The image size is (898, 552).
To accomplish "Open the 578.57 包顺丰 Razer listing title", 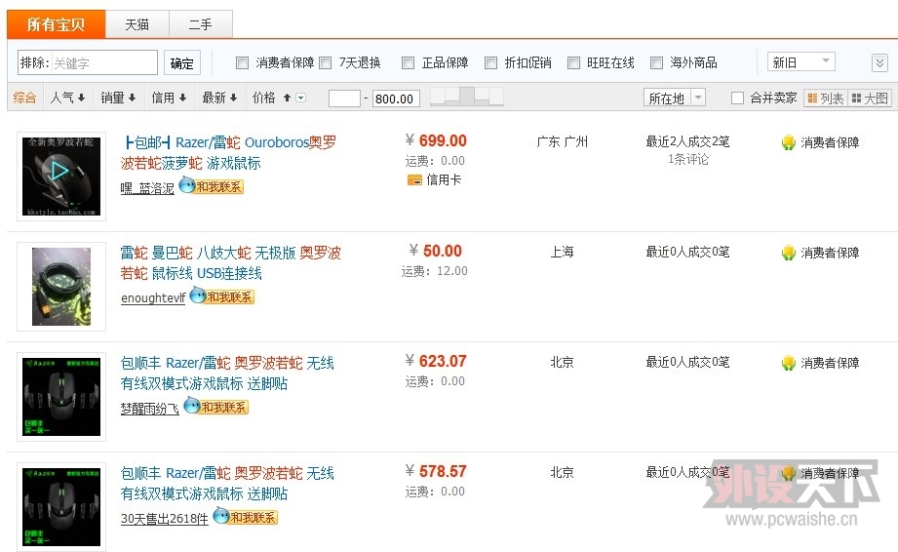I will point(227,484).
